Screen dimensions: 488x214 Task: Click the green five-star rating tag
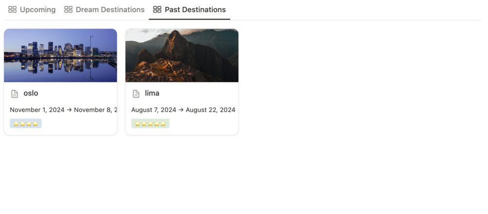[x=150, y=123]
